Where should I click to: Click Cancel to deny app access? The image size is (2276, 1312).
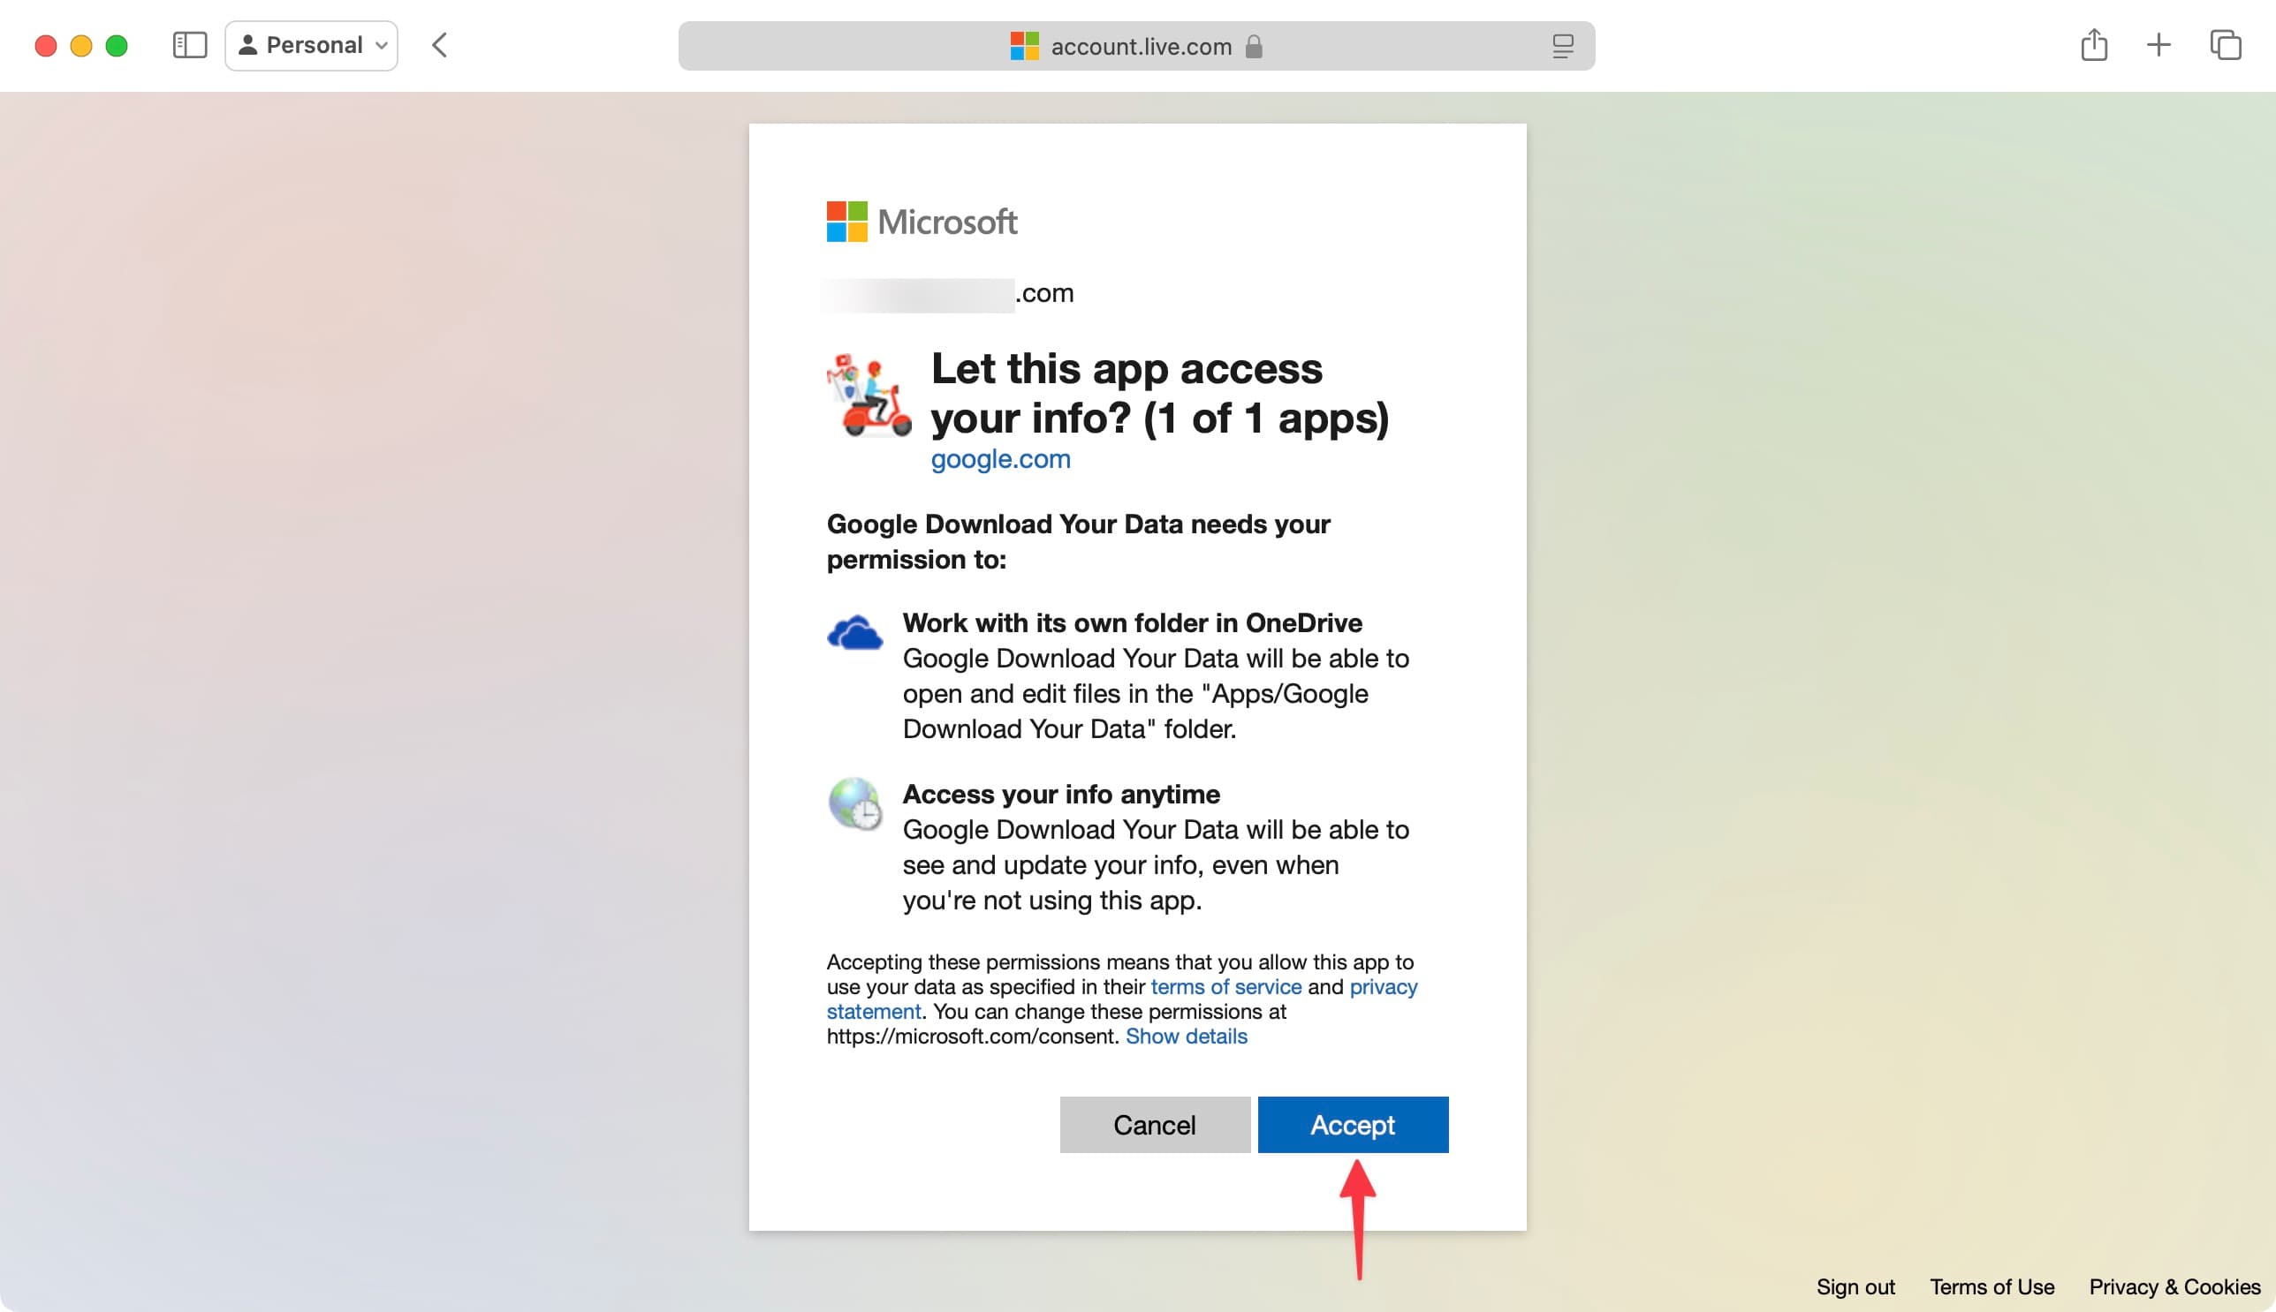click(x=1155, y=1125)
